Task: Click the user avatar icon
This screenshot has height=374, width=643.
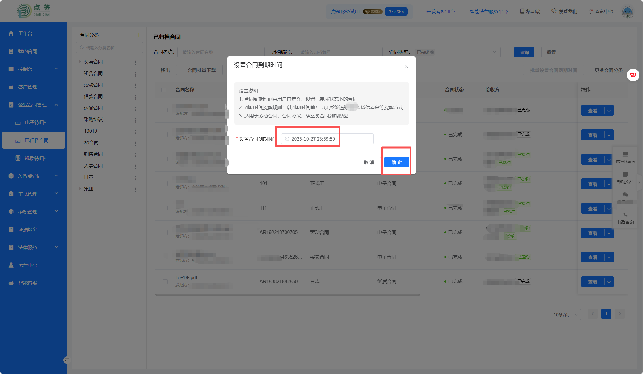Action: click(627, 11)
